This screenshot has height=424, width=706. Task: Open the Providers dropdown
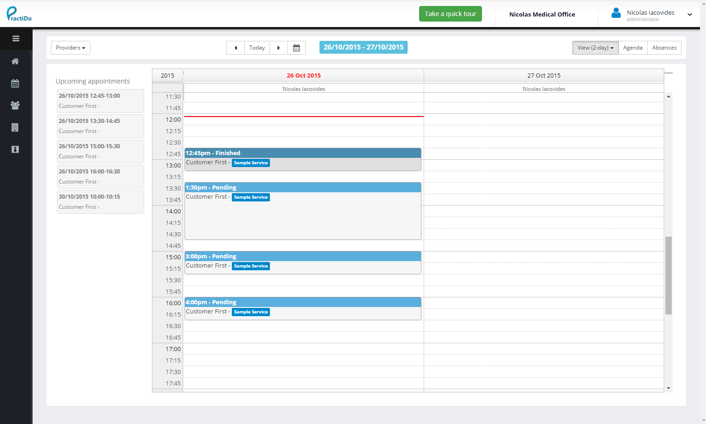[x=71, y=48]
